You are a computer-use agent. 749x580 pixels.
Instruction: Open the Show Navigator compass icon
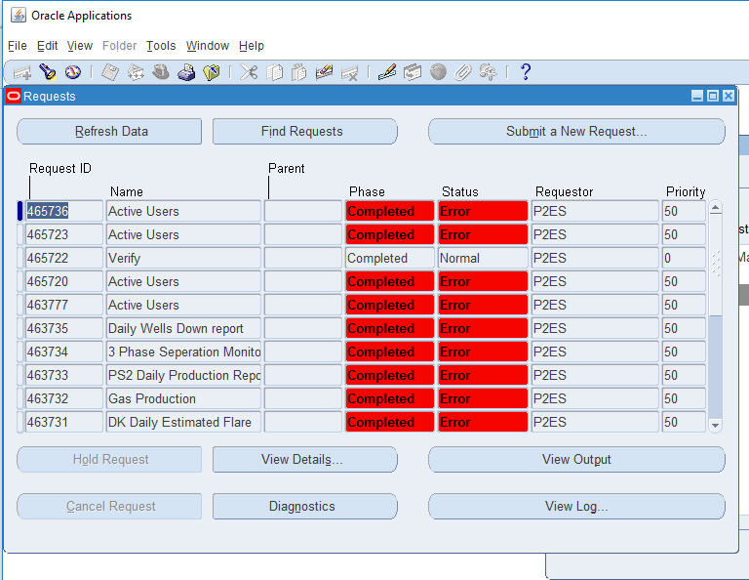pyautogui.click(x=72, y=72)
